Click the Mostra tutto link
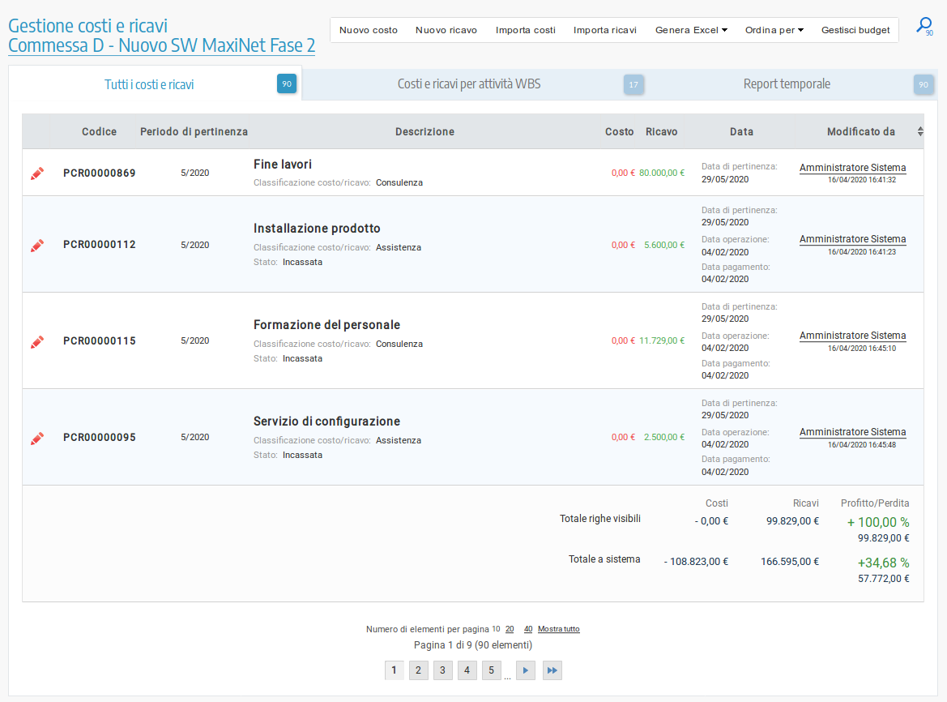This screenshot has height=702, width=947. click(558, 629)
